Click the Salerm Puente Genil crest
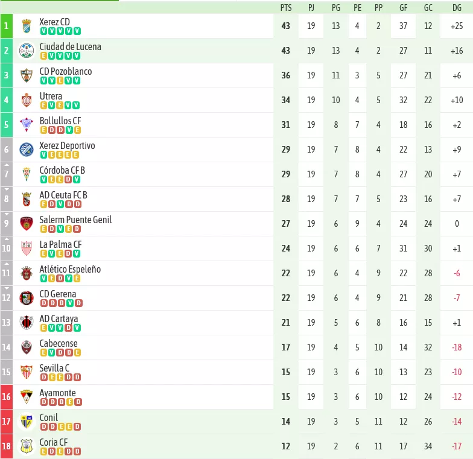Screen dimensions: 473x459 27,224
